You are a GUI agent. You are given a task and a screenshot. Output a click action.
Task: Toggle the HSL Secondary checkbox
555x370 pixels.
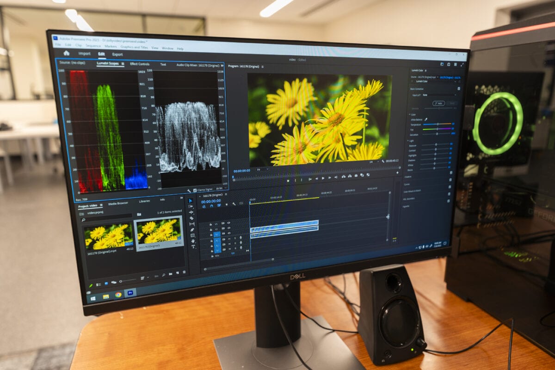pos(449,194)
